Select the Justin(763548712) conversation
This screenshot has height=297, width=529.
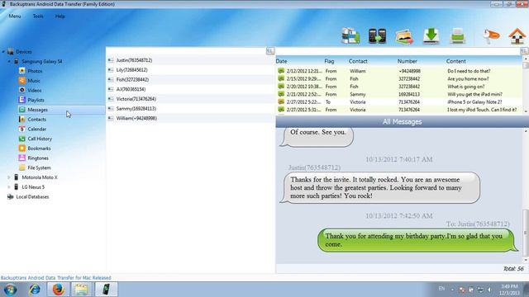pos(191,60)
